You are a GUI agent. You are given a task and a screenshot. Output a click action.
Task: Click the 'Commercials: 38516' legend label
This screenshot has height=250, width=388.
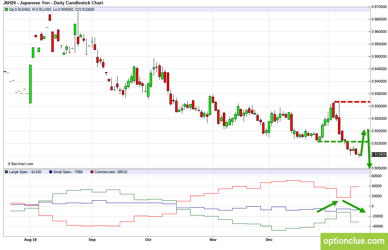(x=111, y=172)
